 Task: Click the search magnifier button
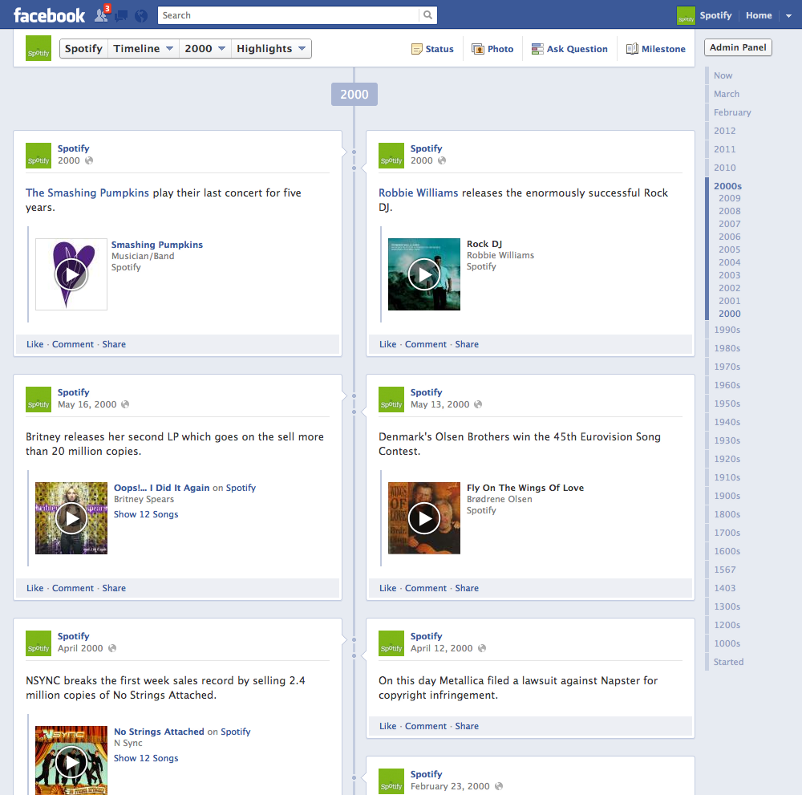click(x=427, y=15)
